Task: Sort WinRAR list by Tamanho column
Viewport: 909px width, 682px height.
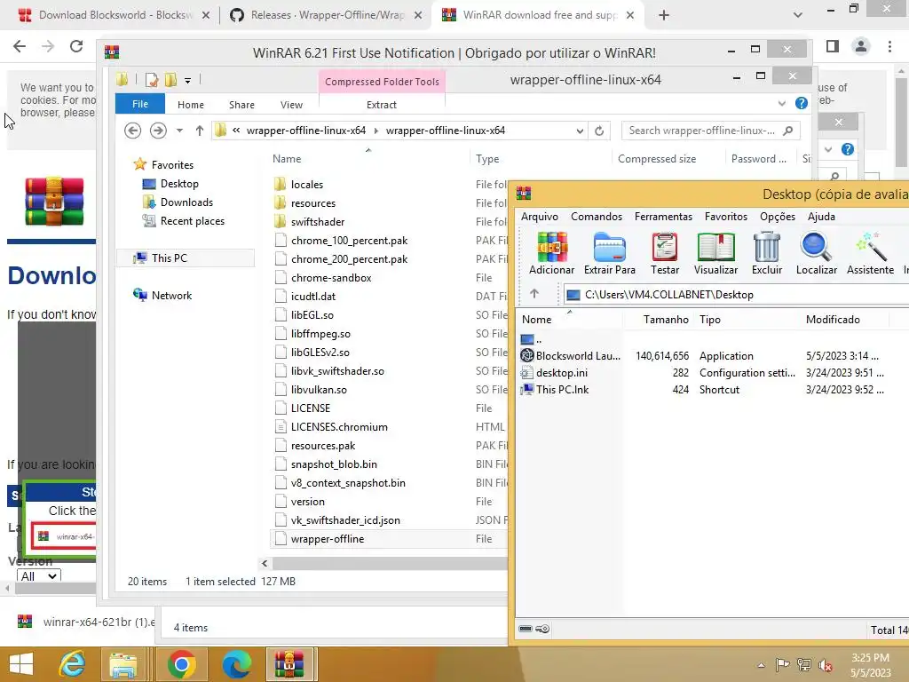Action: tap(666, 320)
